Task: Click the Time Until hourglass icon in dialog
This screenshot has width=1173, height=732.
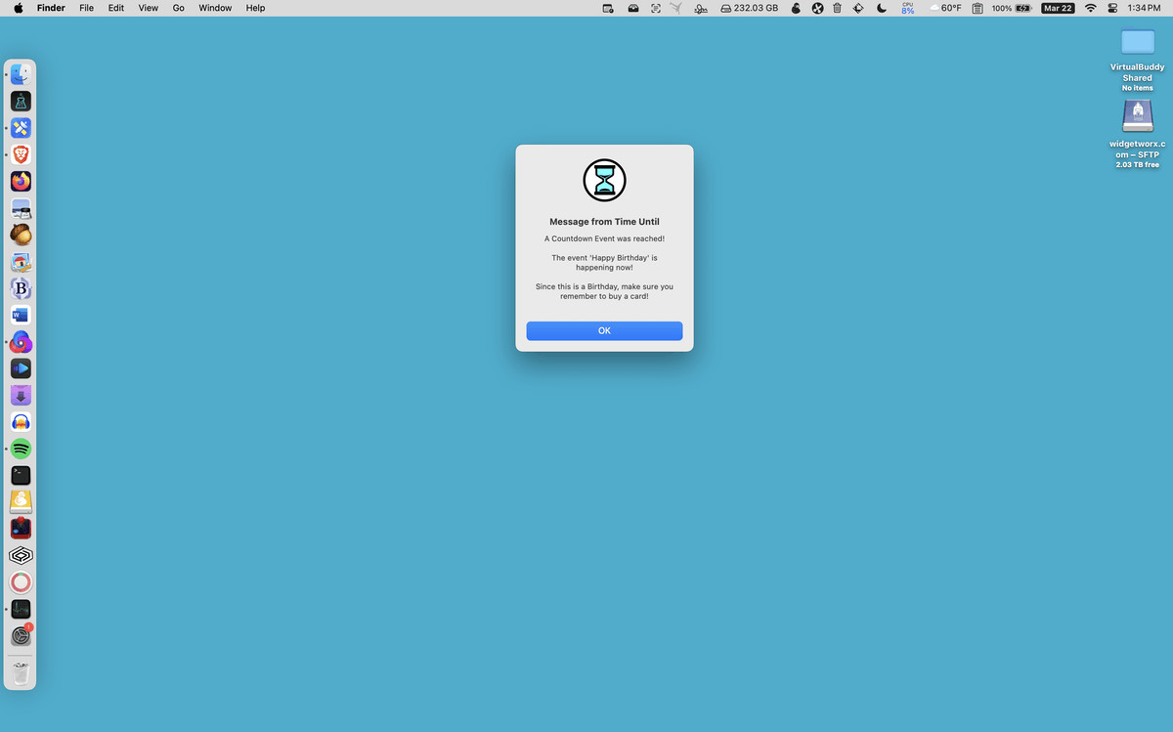Action: coord(604,181)
